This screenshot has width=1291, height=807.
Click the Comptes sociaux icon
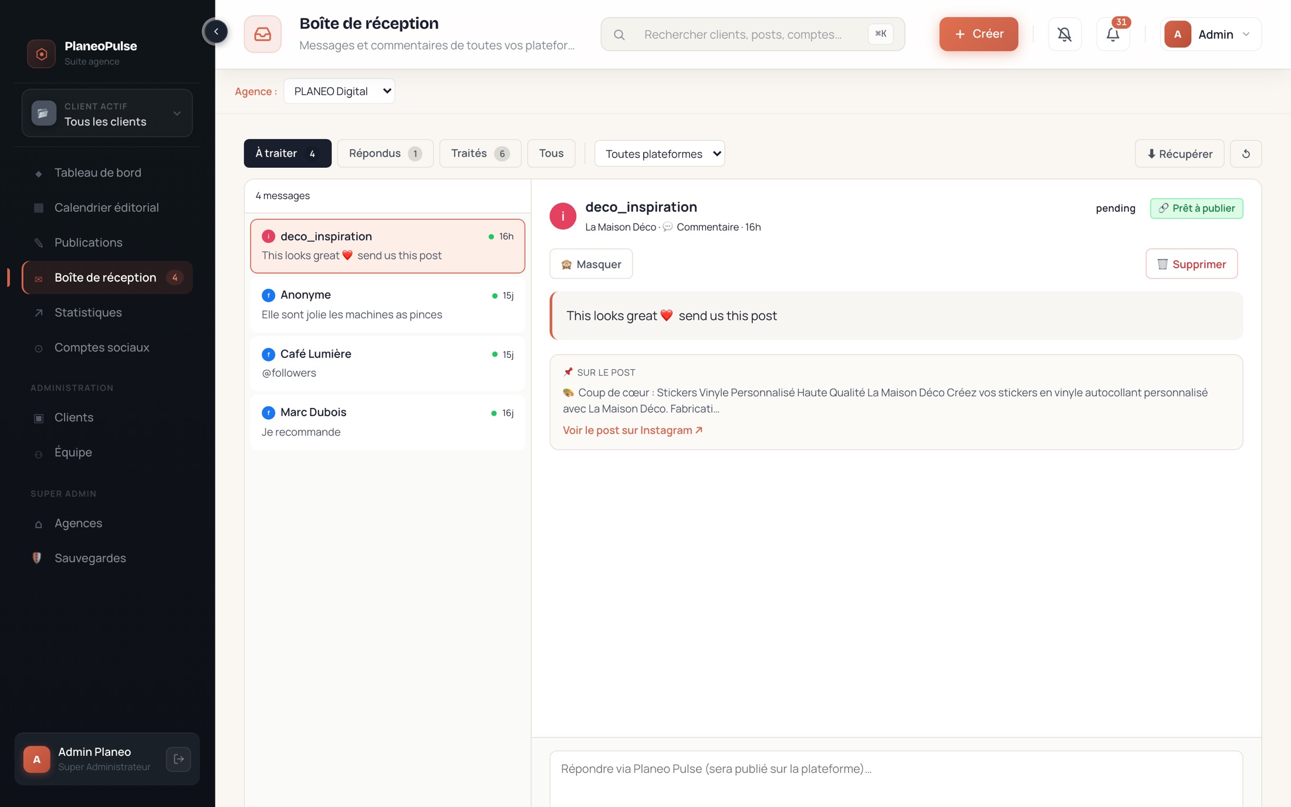pyautogui.click(x=38, y=348)
